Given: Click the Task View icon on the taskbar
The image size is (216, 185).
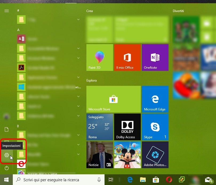Looking at the screenshot, I should tap(111, 180).
